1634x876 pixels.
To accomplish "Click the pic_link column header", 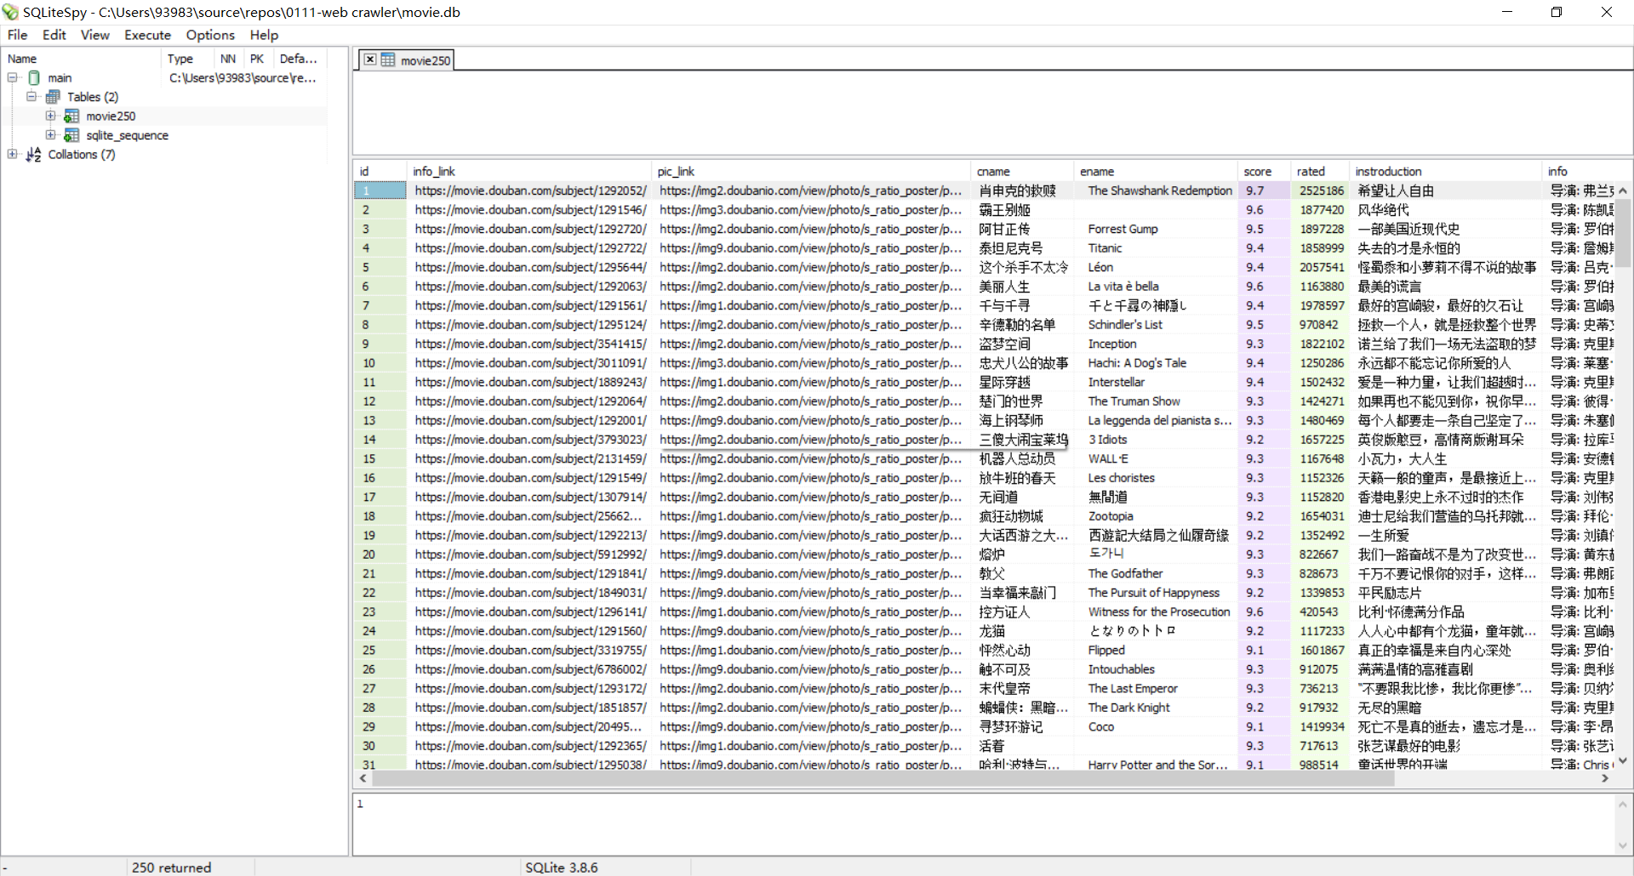I will coord(810,171).
